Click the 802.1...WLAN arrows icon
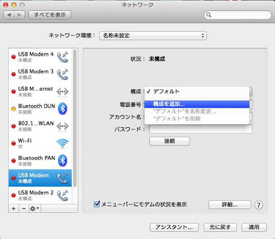The width and height of the screenshot is (275, 239). click(x=63, y=126)
